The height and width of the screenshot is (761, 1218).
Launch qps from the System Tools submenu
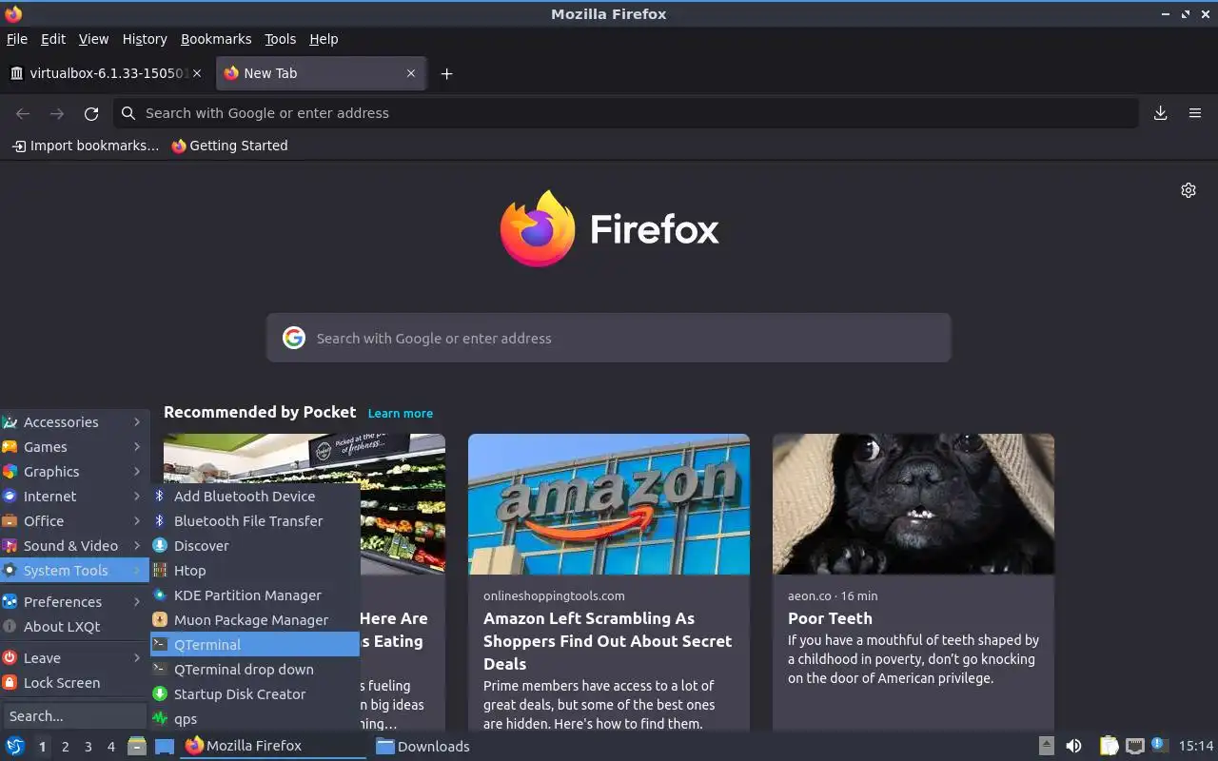tap(255, 718)
